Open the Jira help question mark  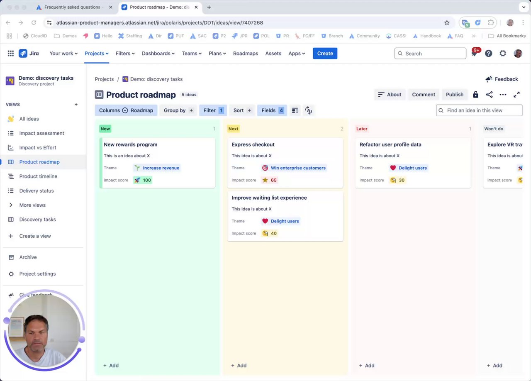[x=489, y=53]
